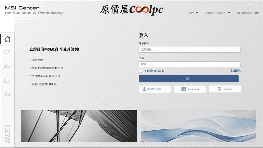Viewport: 263px width, 148px height.
Task: Open the blue wave banner image
Action: click(199, 126)
